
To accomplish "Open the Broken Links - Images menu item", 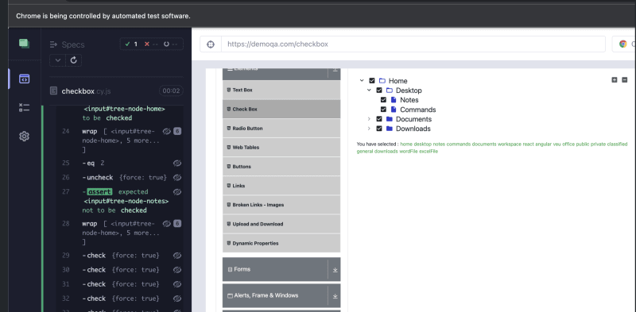I will (x=281, y=205).
